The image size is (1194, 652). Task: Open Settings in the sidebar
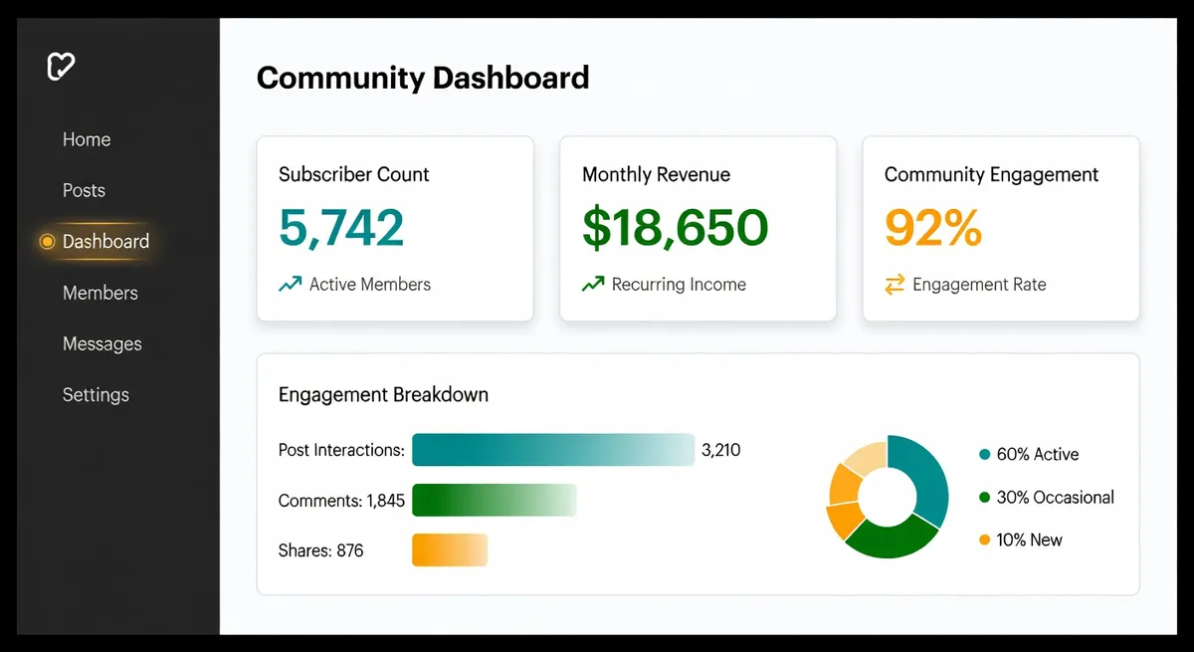(96, 394)
